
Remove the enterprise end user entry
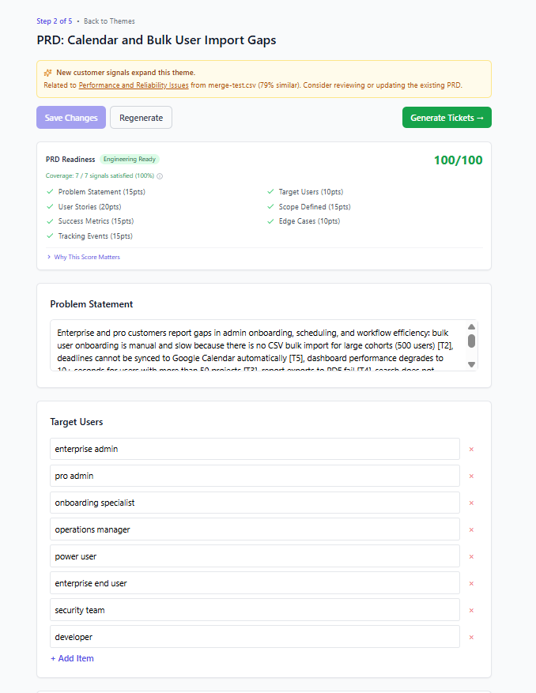471,583
